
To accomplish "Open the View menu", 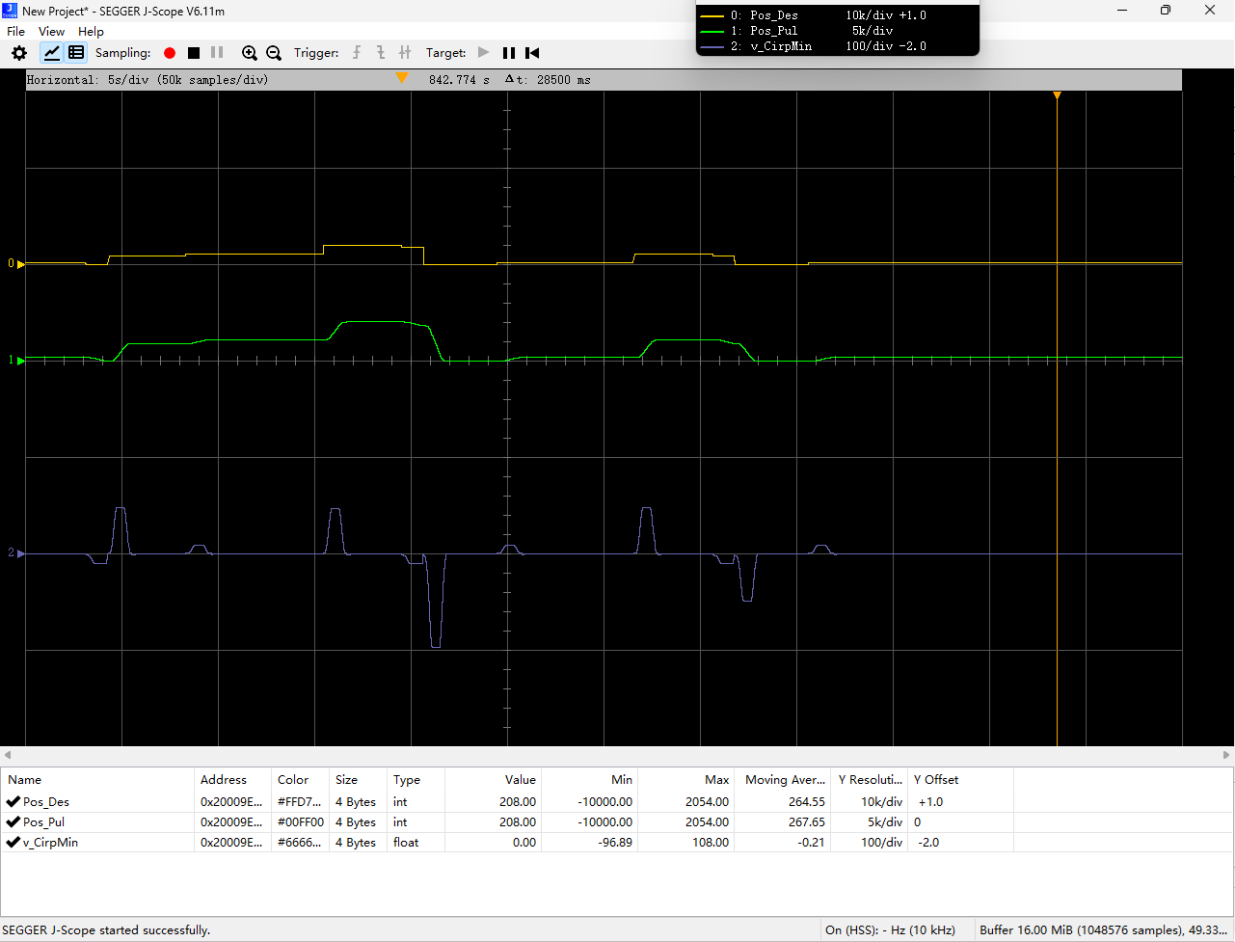I will coord(51,32).
